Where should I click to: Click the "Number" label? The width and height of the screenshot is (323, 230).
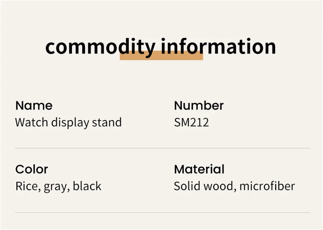click(199, 106)
